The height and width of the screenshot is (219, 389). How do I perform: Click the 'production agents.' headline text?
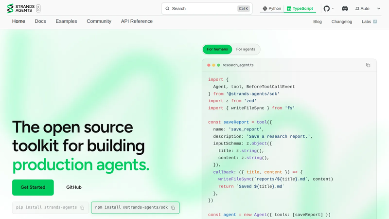tap(81, 165)
